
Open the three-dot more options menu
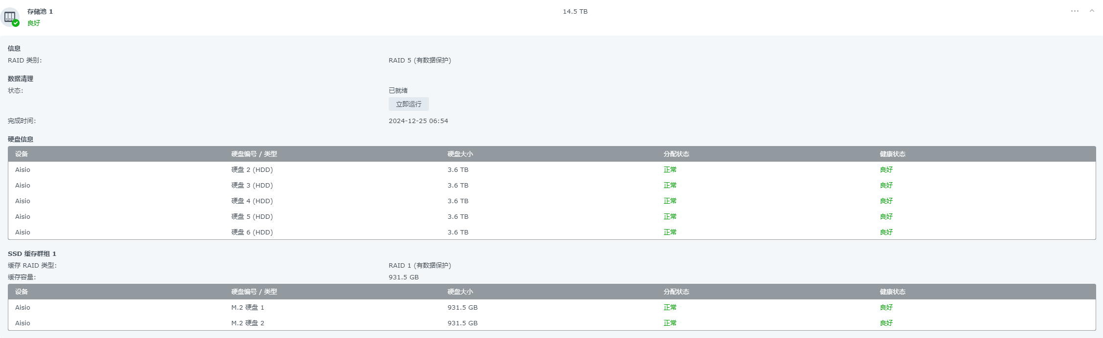pos(1075,11)
